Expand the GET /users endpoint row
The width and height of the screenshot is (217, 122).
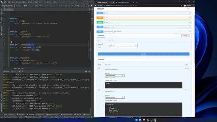point(144,27)
